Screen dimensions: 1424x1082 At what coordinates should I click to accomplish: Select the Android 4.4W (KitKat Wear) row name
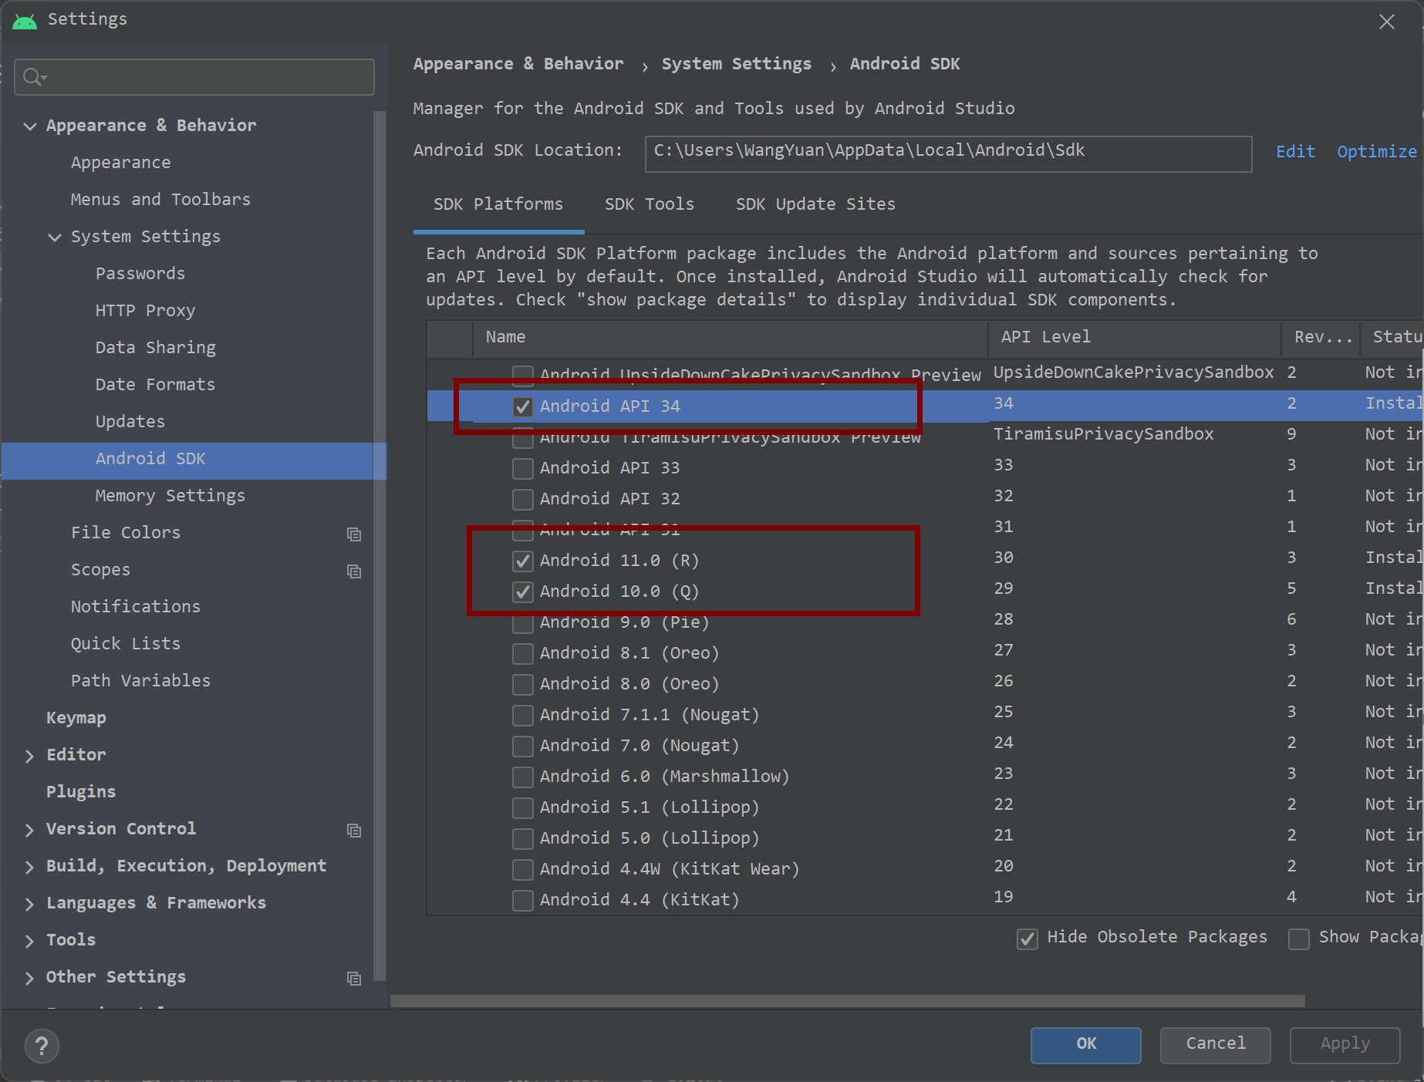click(x=670, y=869)
